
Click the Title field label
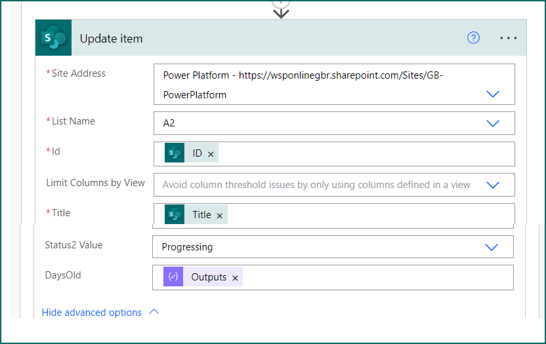[61, 213]
